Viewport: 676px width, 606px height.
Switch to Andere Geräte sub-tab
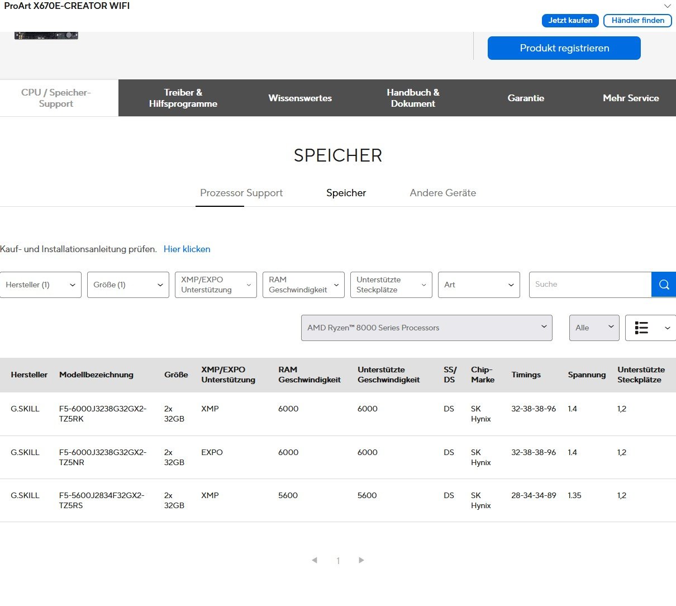pos(443,193)
